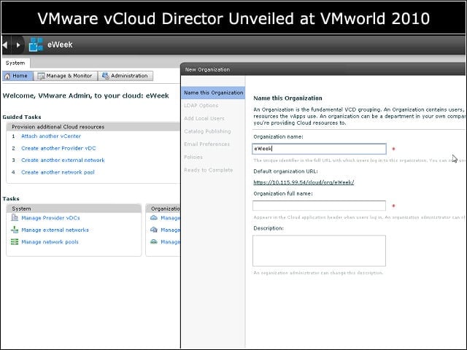
Task: Open the Home tab
Action: click(18, 76)
